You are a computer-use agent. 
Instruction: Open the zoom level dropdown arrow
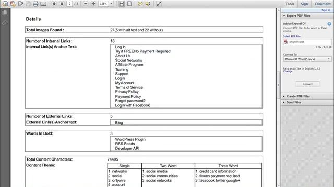point(111,4)
